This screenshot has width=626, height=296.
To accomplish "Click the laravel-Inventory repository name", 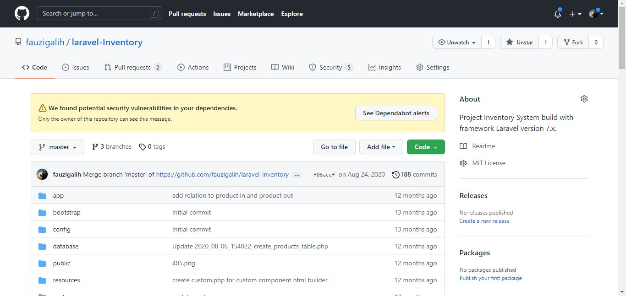I will point(107,42).
